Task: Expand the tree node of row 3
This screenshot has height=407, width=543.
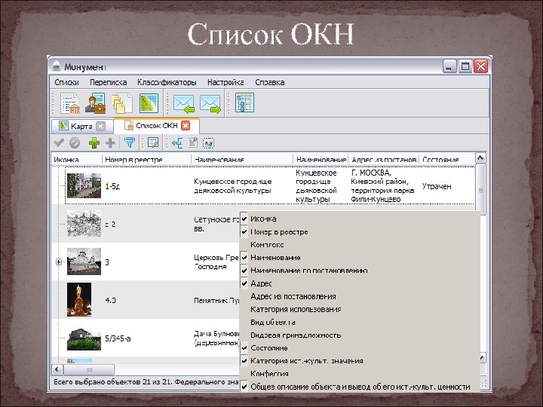Action: pos(59,262)
